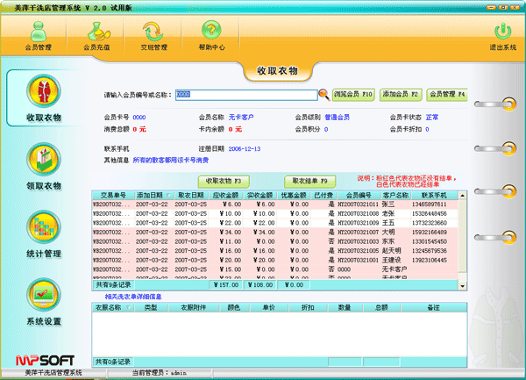This screenshot has height=380, width=526.
Task: Open the 统计管理 statistics sidebar icon
Action: (x=43, y=231)
